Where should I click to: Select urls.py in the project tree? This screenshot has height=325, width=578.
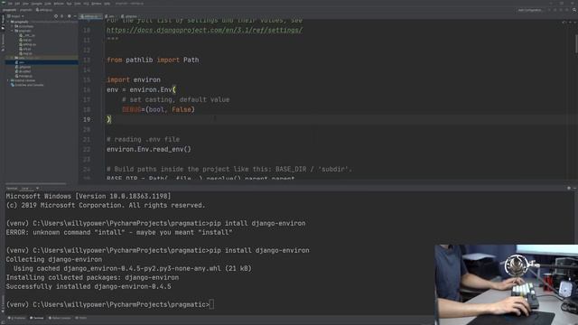[25, 49]
